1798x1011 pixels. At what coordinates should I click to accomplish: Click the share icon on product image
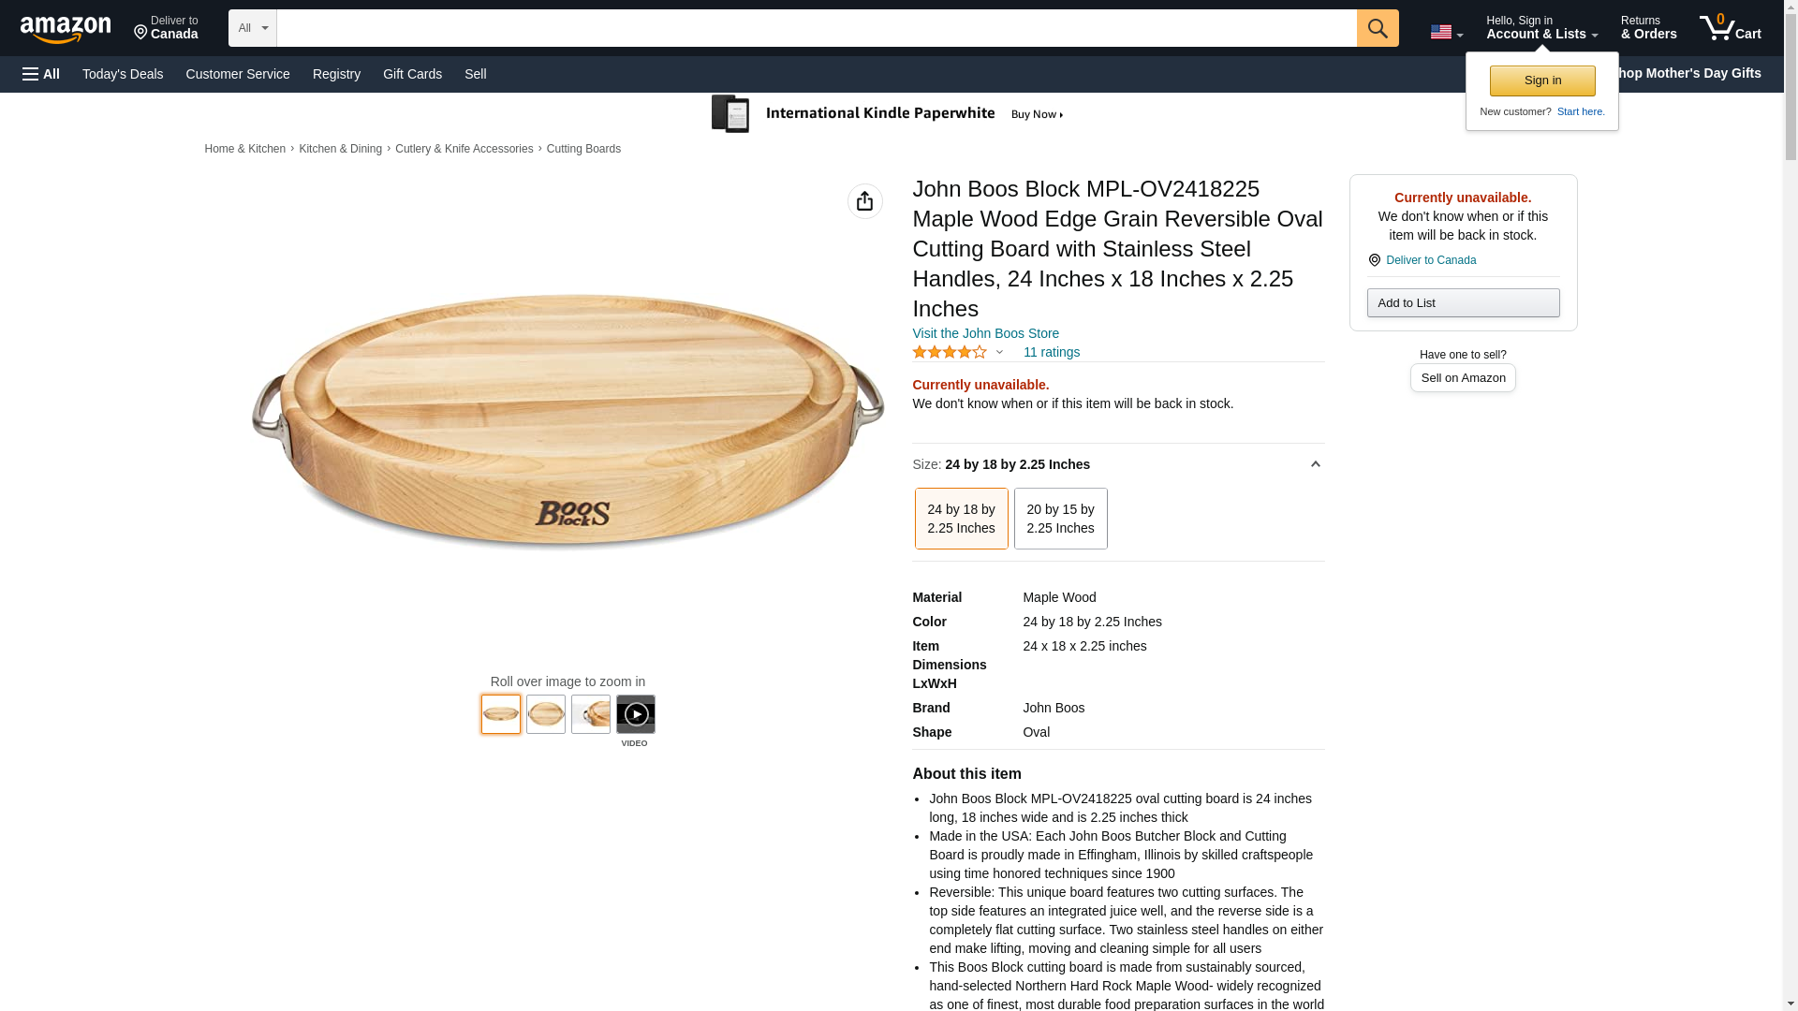point(864,201)
